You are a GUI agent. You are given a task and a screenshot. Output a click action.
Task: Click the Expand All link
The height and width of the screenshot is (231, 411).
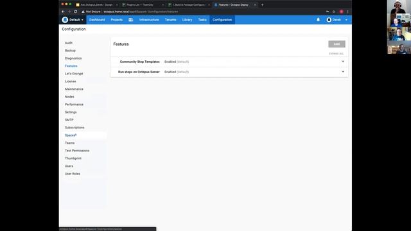336,54
